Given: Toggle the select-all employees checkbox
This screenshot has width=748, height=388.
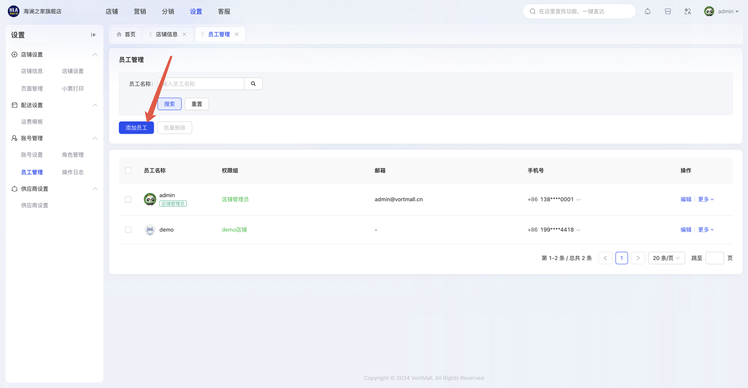Looking at the screenshot, I should 128,171.
